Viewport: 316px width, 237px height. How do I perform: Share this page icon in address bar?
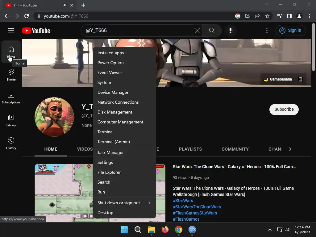257,16
